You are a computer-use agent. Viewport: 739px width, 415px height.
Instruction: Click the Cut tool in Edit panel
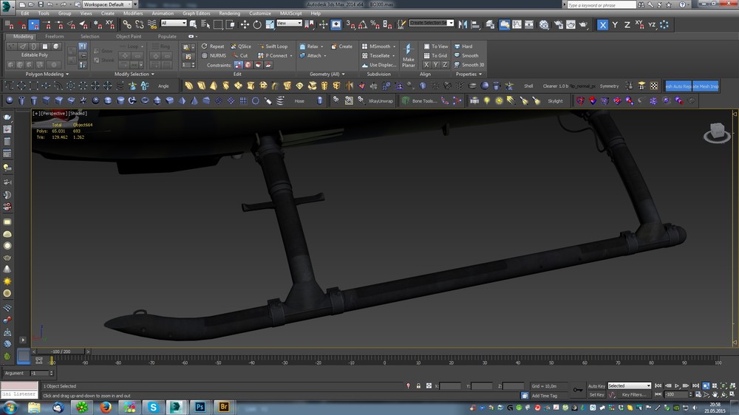[x=240, y=55]
